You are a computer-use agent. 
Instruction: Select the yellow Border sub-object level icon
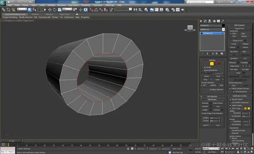pyautogui.click(x=212, y=64)
